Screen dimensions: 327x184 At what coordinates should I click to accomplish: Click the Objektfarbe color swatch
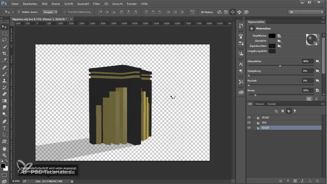click(x=272, y=36)
